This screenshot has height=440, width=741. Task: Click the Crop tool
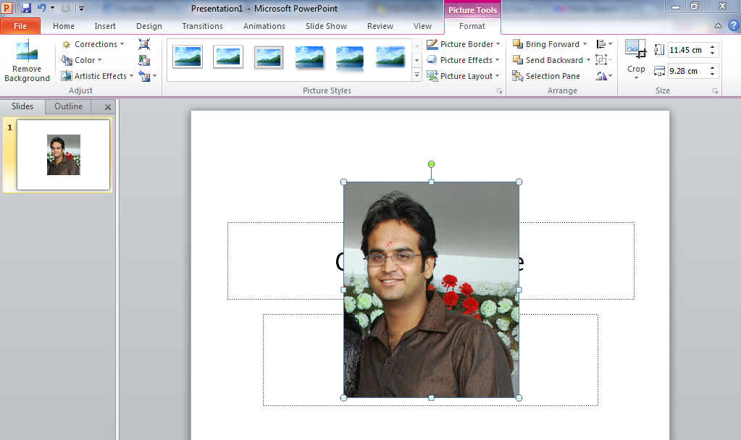pyautogui.click(x=636, y=49)
